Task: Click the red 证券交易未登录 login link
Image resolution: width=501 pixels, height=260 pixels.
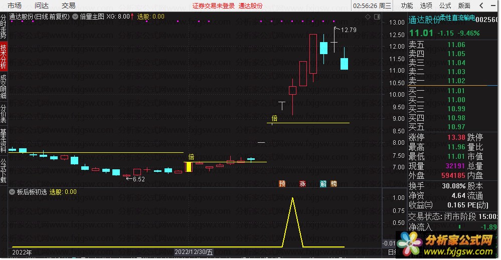Action: pos(214,6)
